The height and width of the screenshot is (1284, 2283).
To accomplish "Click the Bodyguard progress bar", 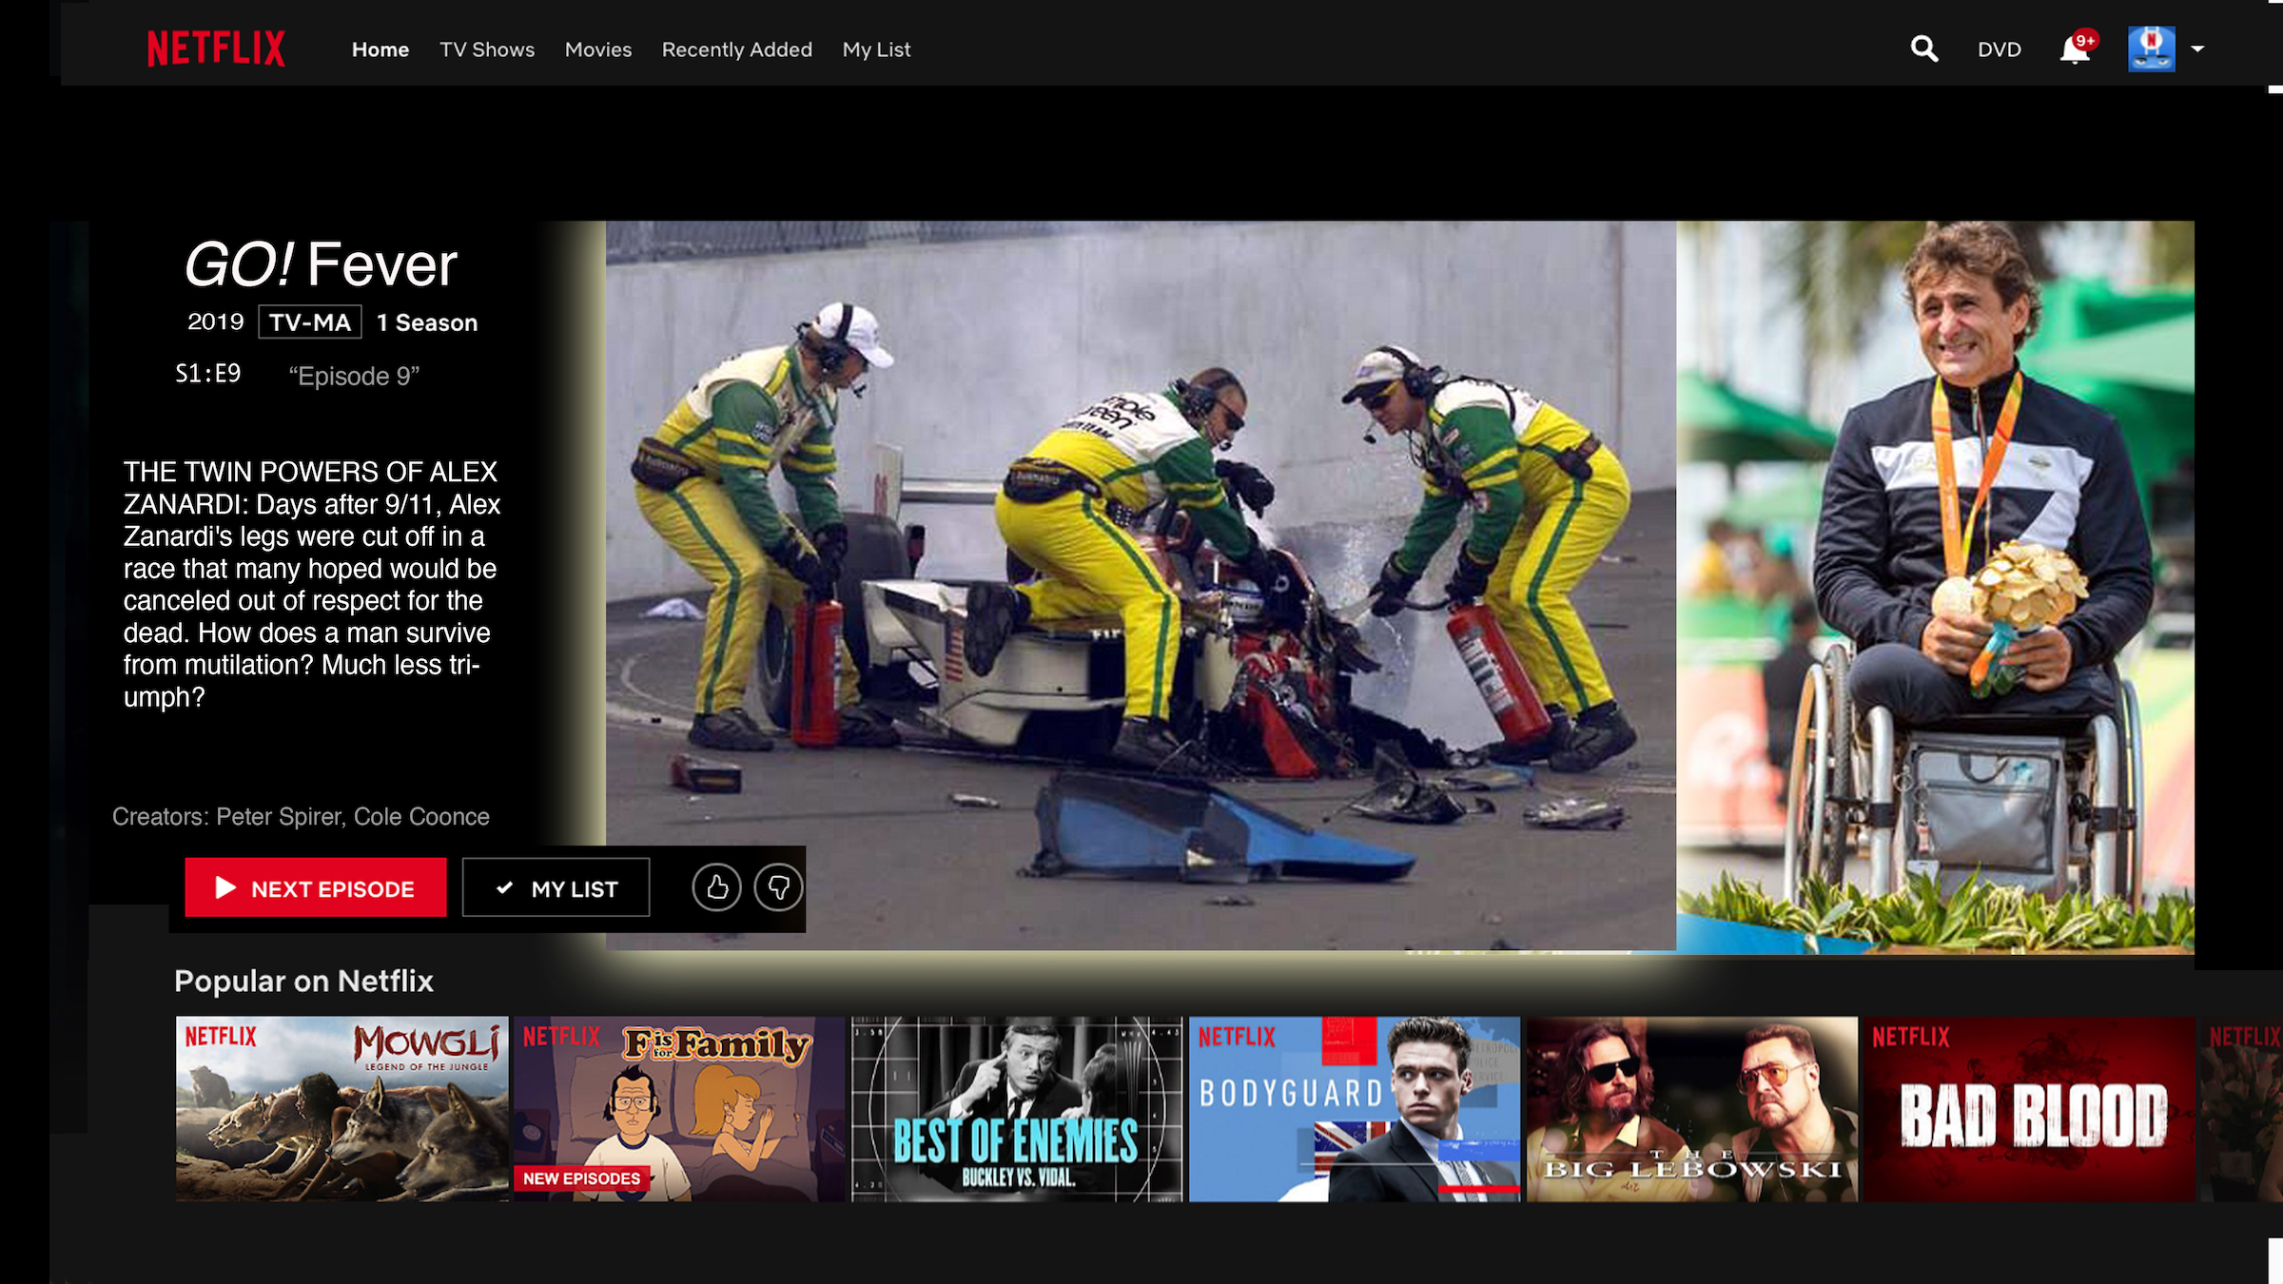I will tap(1478, 1189).
